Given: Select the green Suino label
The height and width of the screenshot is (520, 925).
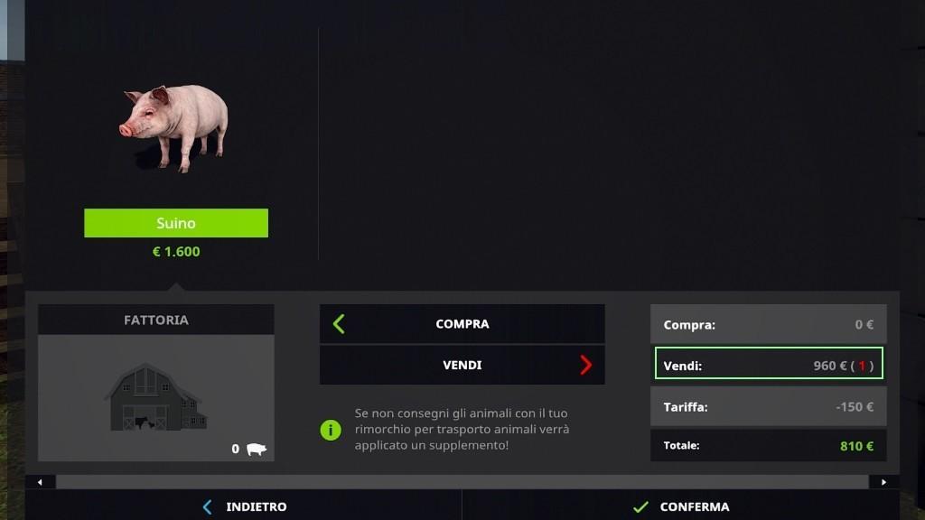Looking at the screenshot, I should (176, 223).
